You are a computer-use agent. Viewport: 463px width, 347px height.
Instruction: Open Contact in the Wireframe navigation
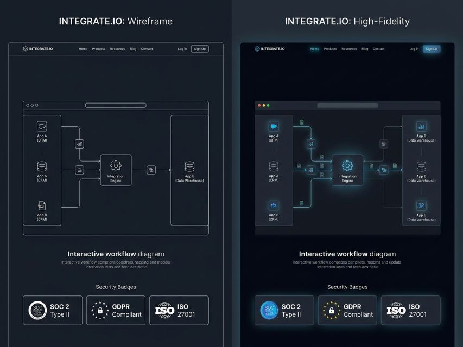click(147, 49)
